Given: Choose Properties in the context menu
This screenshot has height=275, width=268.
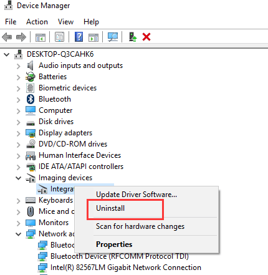Looking at the screenshot, I should click(114, 244).
